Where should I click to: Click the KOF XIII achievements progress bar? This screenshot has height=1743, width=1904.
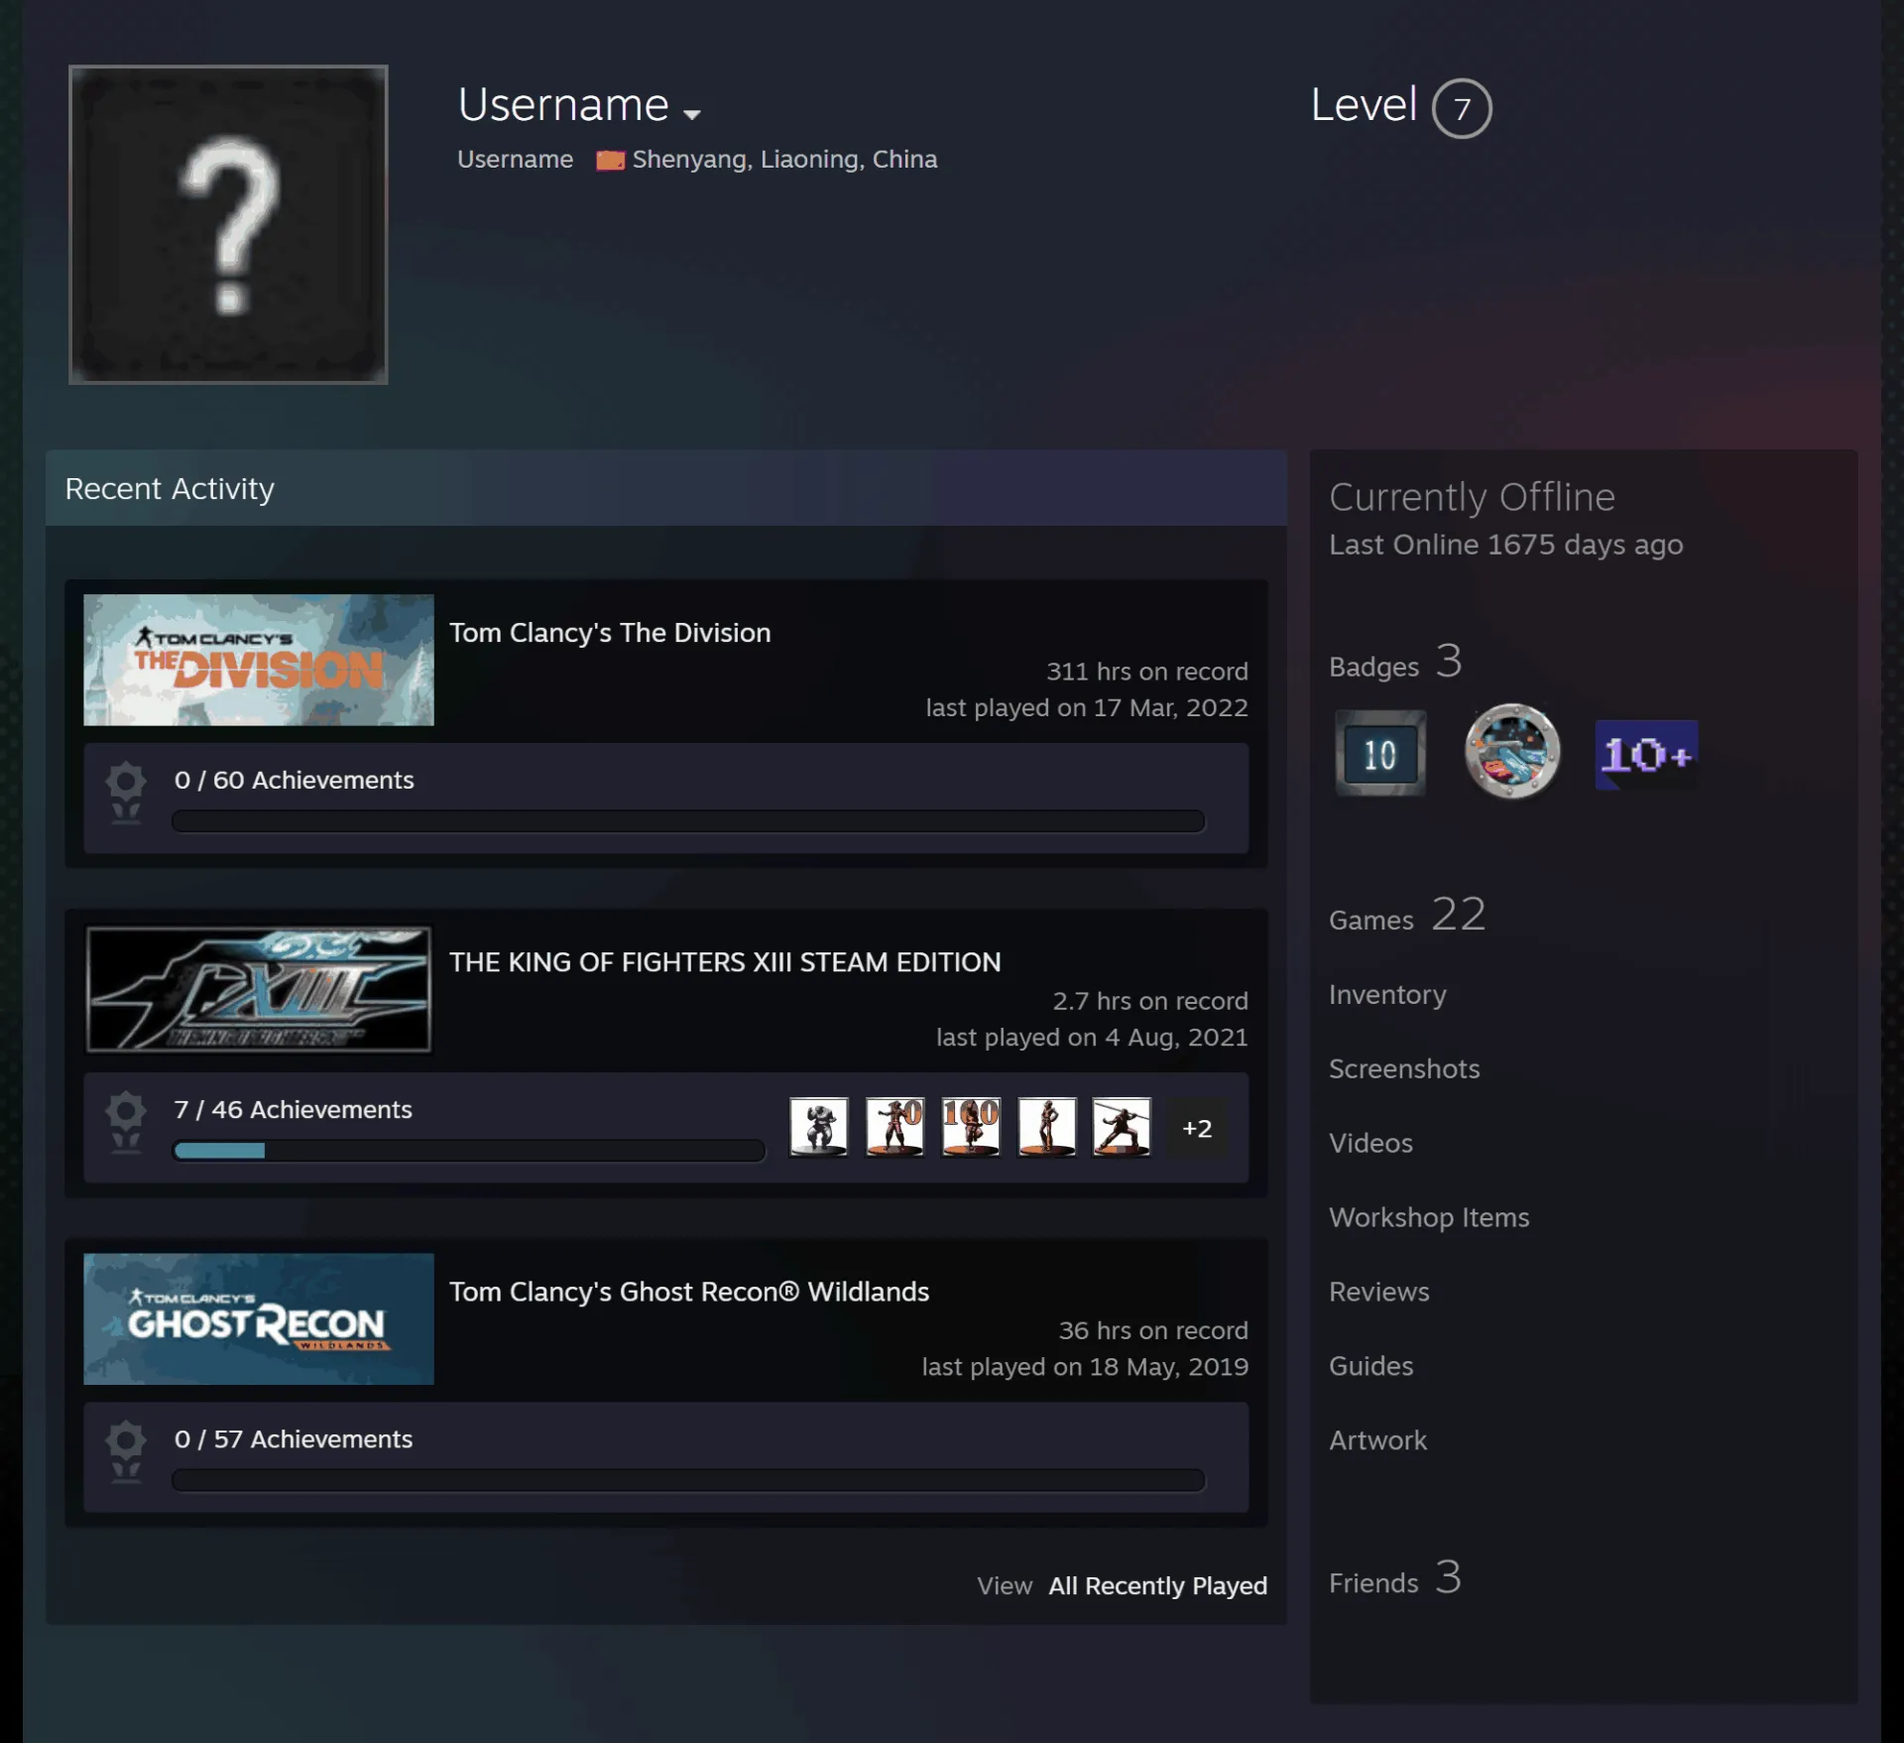point(469,1151)
